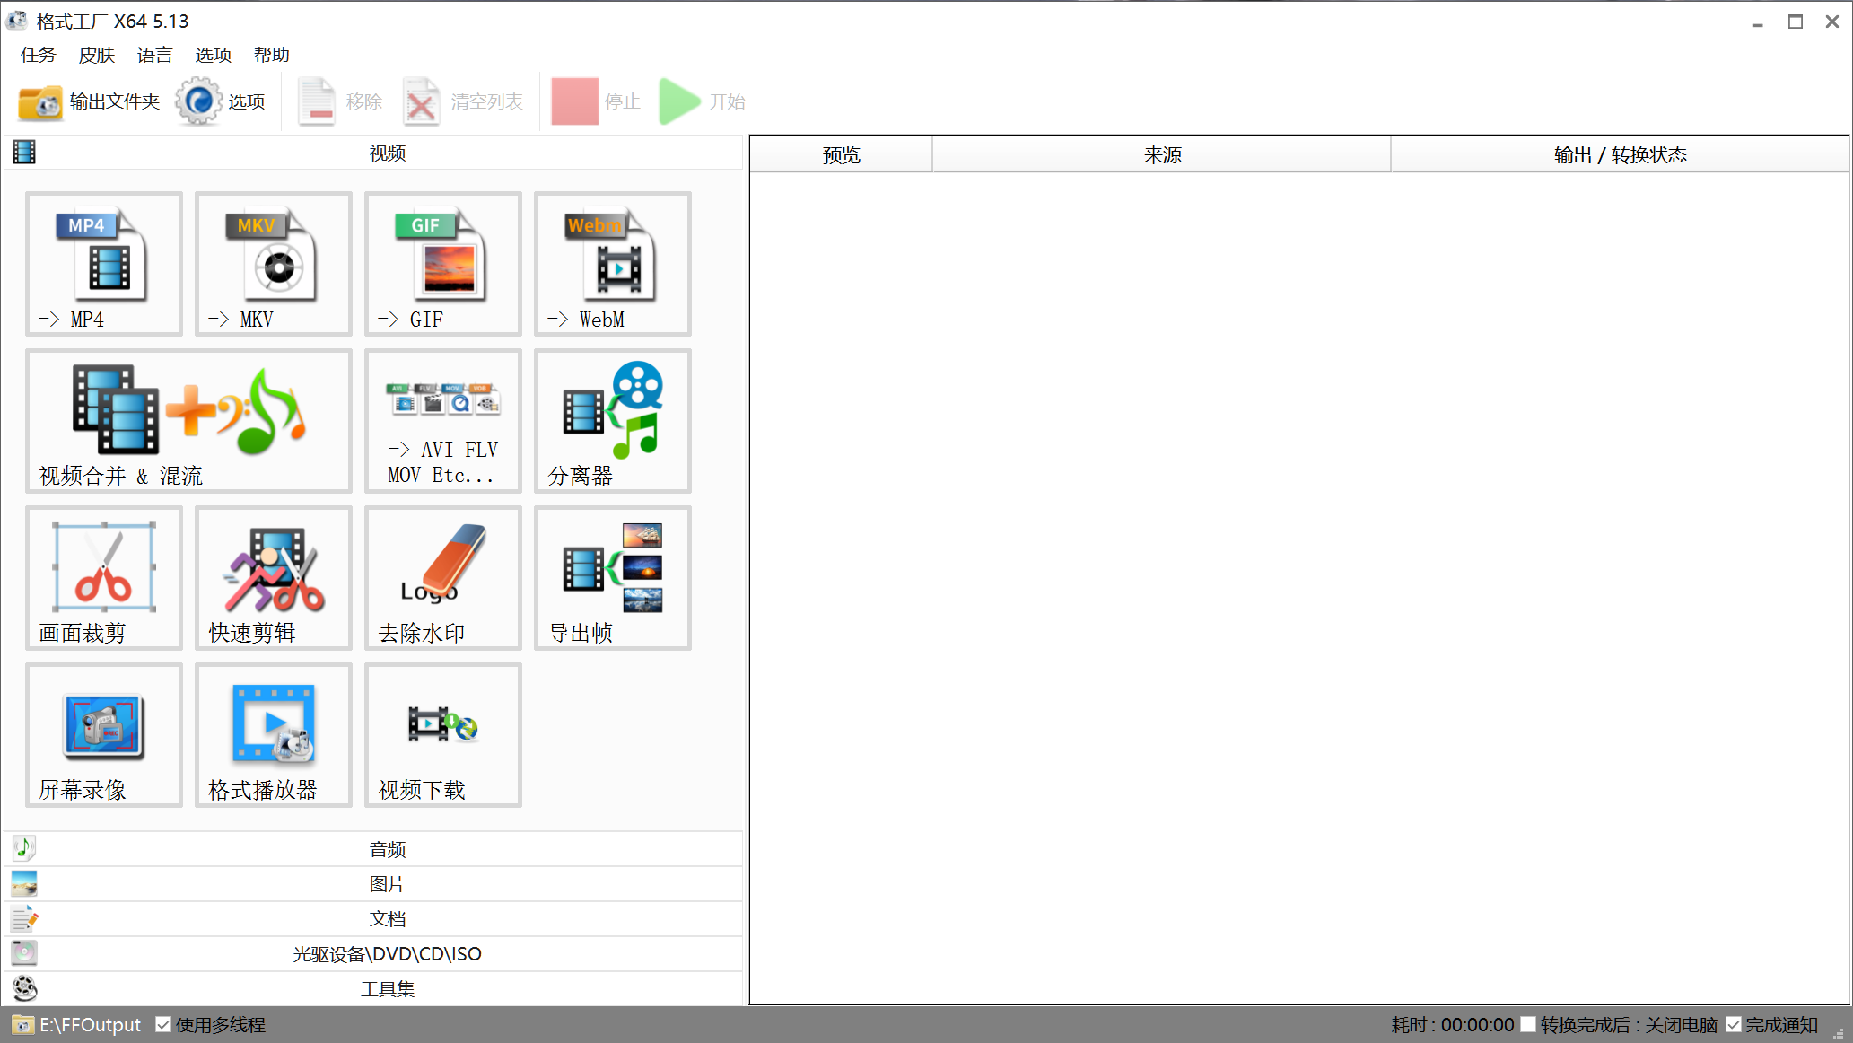Click the green 开始 start button
The image size is (1853, 1043).
[x=703, y=101]
